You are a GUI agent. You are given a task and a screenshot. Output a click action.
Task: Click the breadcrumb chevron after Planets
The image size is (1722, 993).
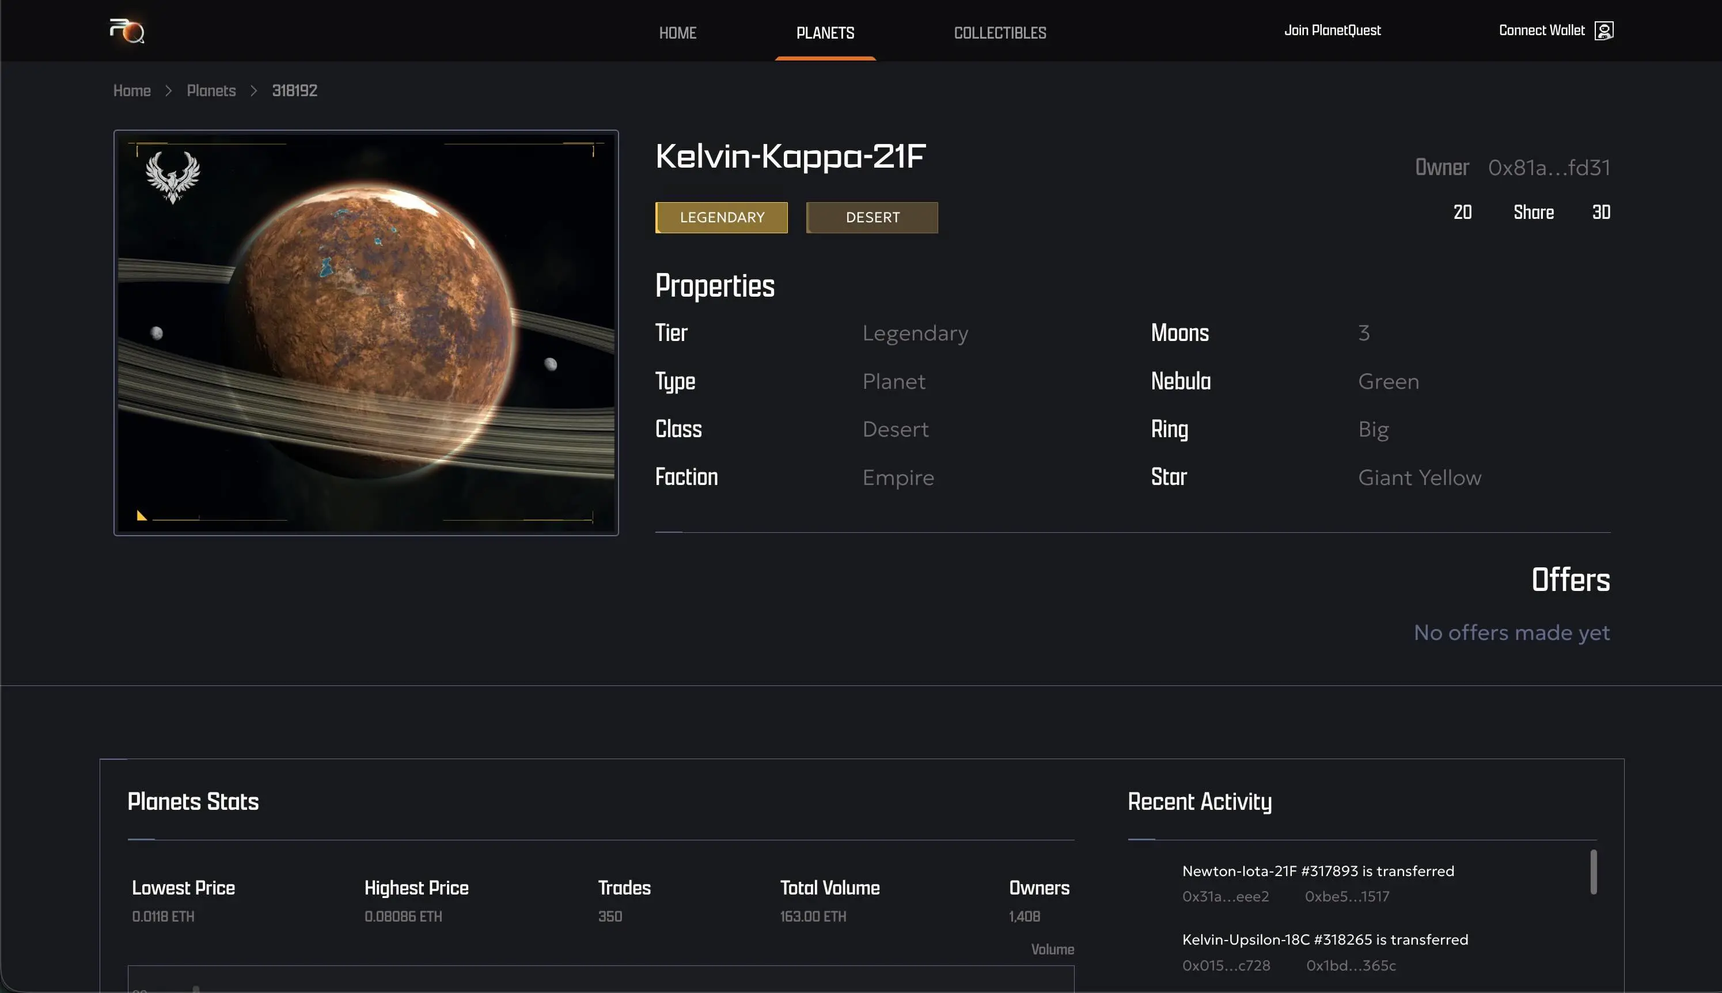[x=253, y=90]
